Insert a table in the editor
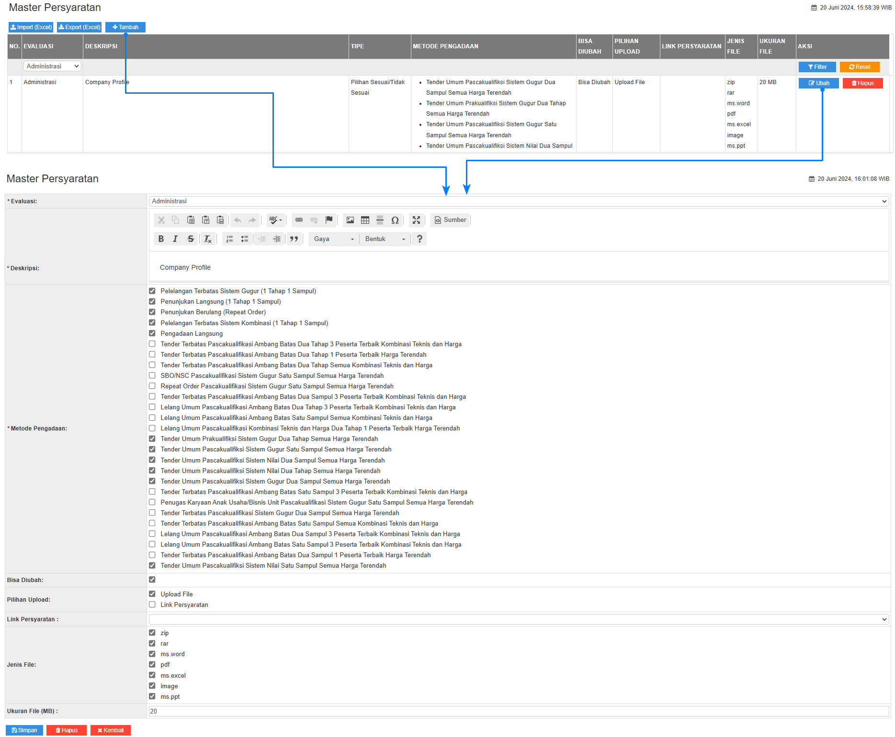The width and height of the screenshot is (895, 737). point(365,220)
